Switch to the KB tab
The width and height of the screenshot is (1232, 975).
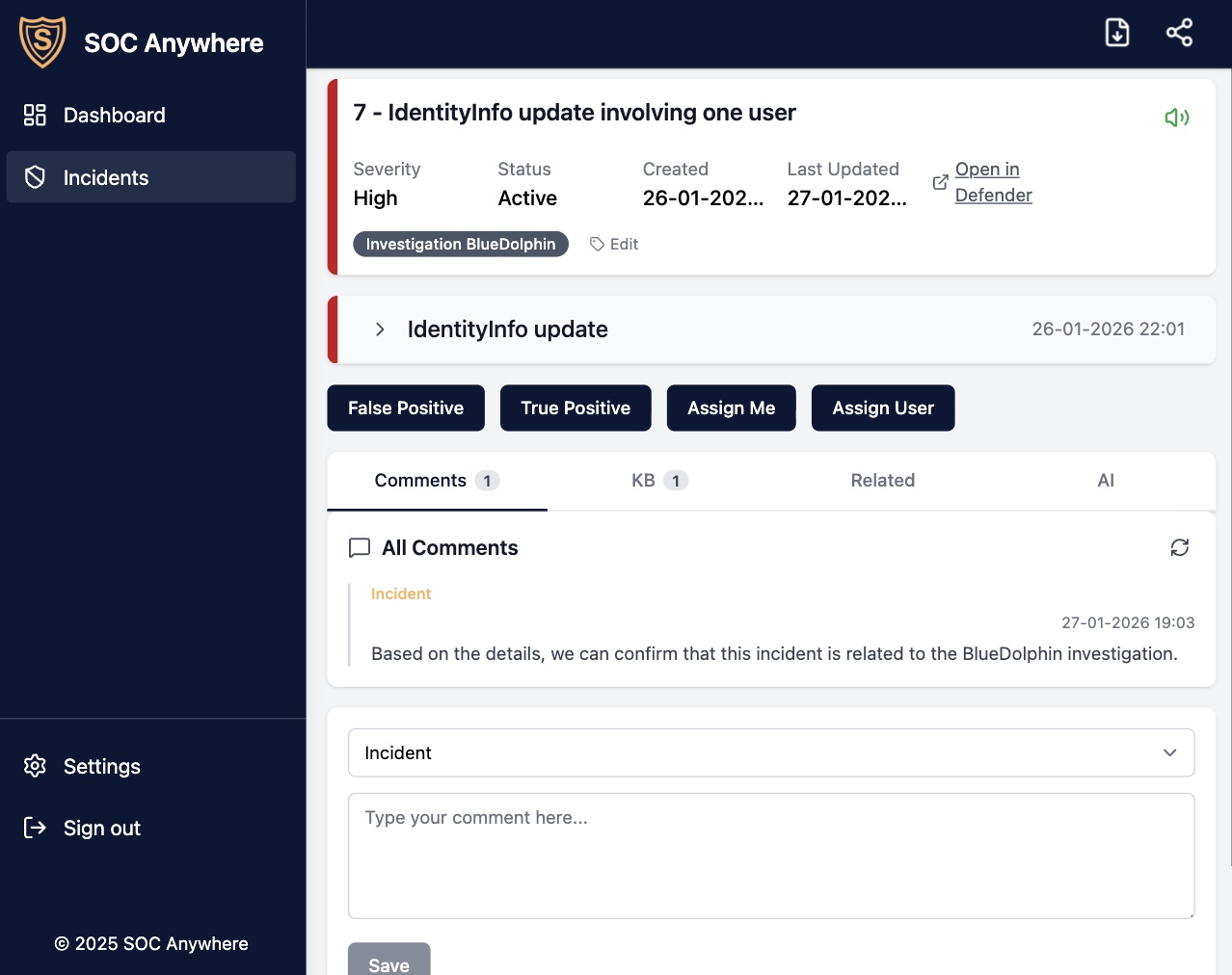pyautogui.click(x=658, y=480)
